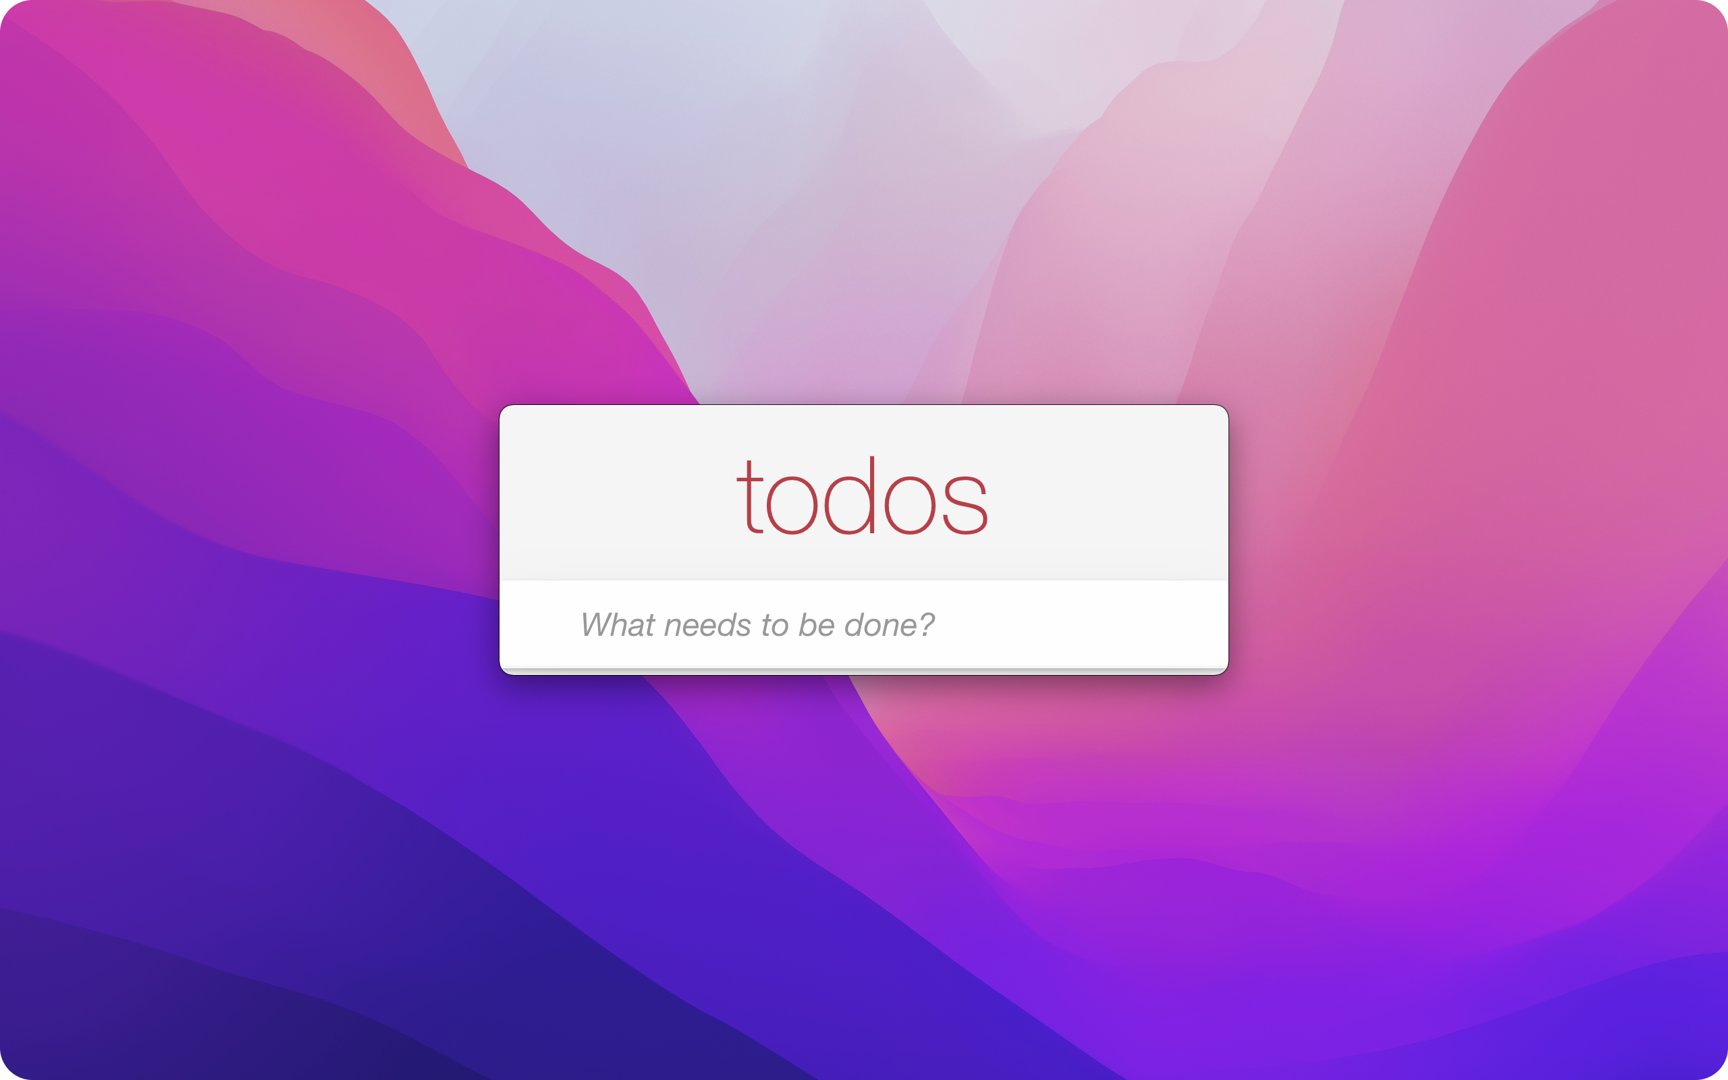The height and width of the screenshot is (1080, 1728).
Task: Click the 'What needs to be done?' input field
Action: pyautogui.click(x=863, y=624)
